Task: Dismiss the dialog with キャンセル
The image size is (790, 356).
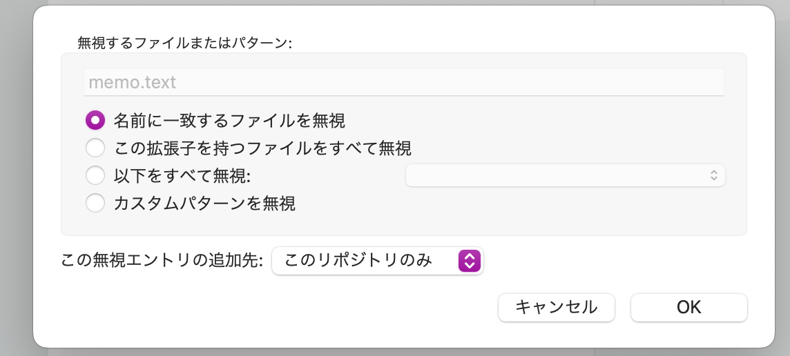Action: click(556, 307)
